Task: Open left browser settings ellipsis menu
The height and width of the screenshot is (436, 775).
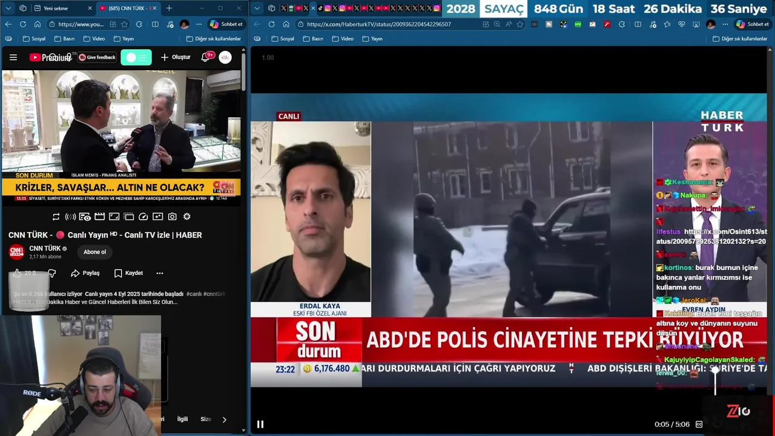Action: (x=199, y=24)
